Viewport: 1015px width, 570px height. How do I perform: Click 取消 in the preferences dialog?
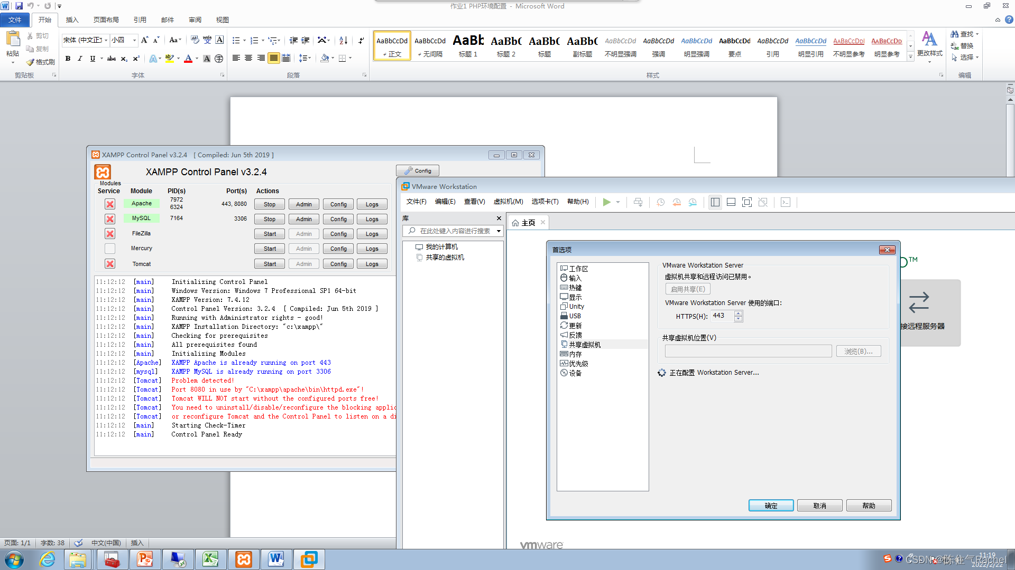(819, 506)
